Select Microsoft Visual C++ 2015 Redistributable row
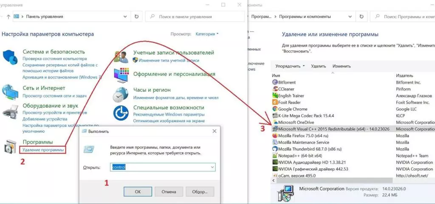The image size is (435, 204). 353,129
